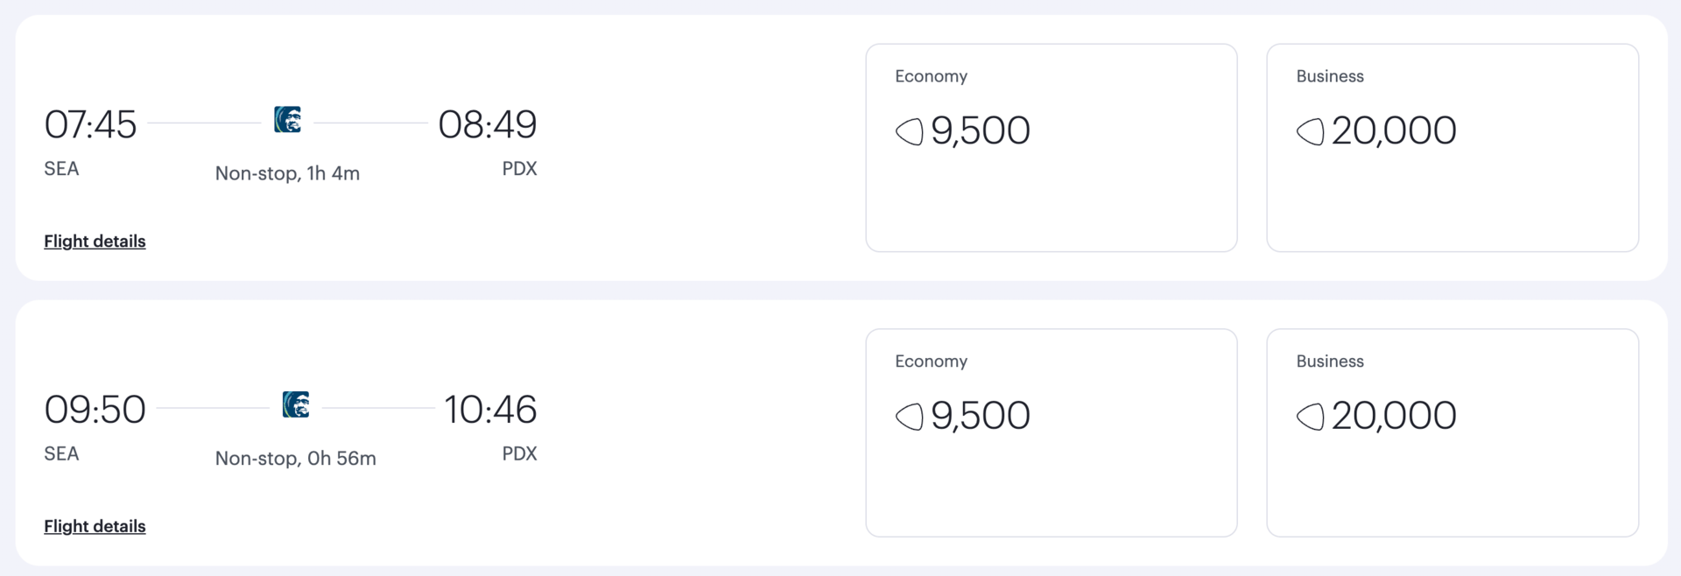Open Flight details for the 09:50 departure

(95, 526)
